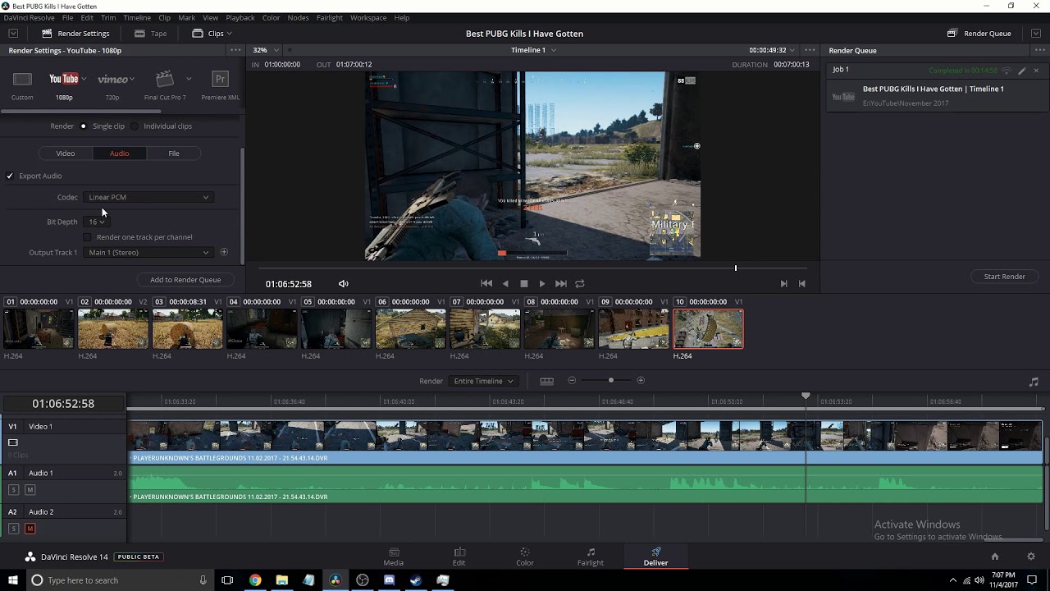Click the loop playback icon
Screen dimensions: 1050x591
point(580,284)
